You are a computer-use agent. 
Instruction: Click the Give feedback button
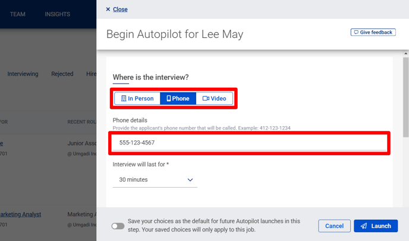(373, 32)
